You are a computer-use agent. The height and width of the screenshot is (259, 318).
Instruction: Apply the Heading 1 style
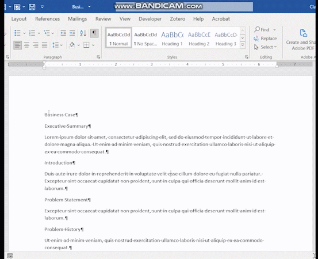click(172, 38)
